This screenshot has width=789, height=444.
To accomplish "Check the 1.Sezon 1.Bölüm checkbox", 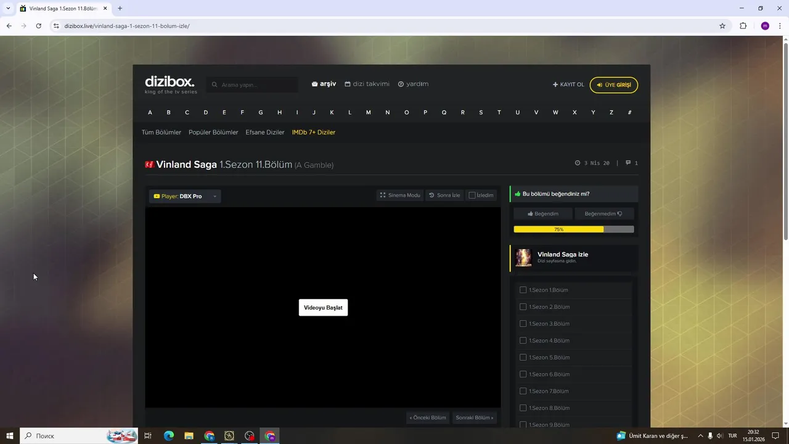I will (x=523, y=290).
